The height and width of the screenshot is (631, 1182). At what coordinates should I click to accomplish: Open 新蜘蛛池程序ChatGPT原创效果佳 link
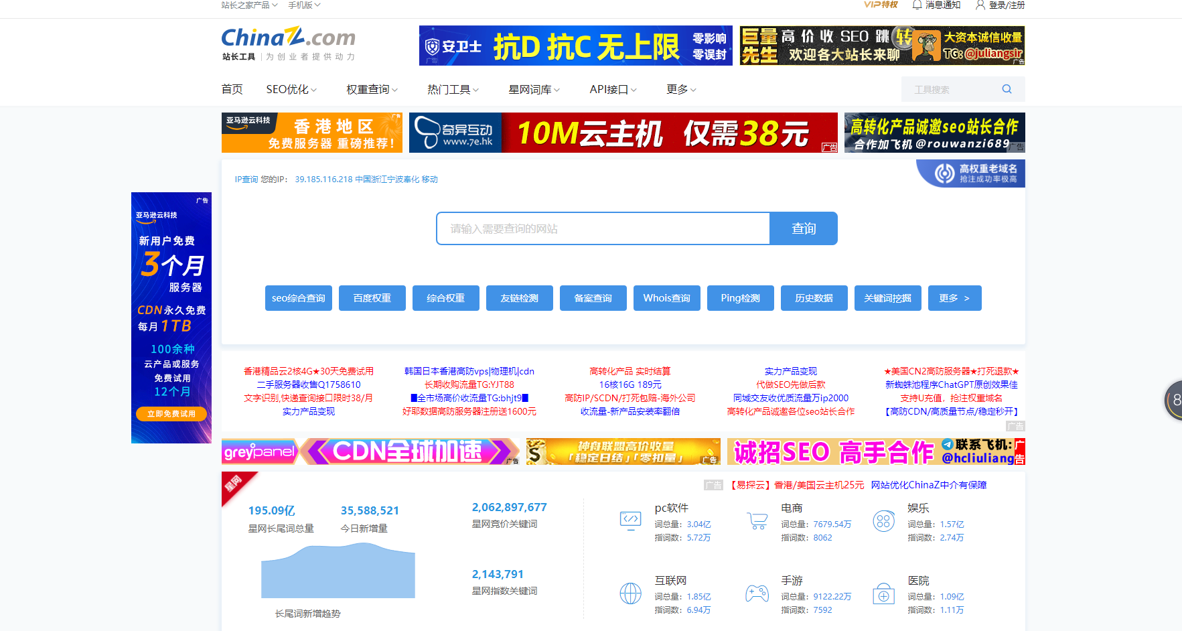pyautogui.click(x=952, y=384)
